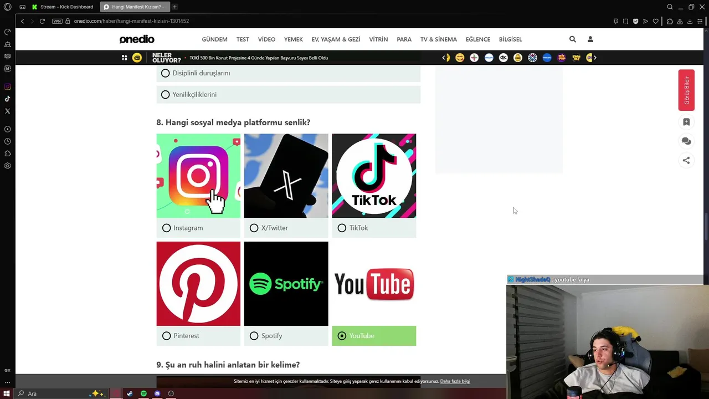709x399 pixels.
Task: Add page to bookmarks via heart icon
Action: pos(656,21)
